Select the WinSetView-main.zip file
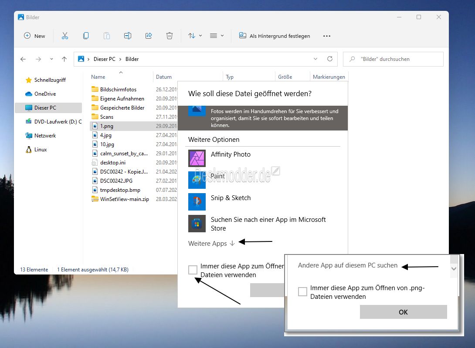The height and width of the screenshot is (348, 475). (120, 199)
